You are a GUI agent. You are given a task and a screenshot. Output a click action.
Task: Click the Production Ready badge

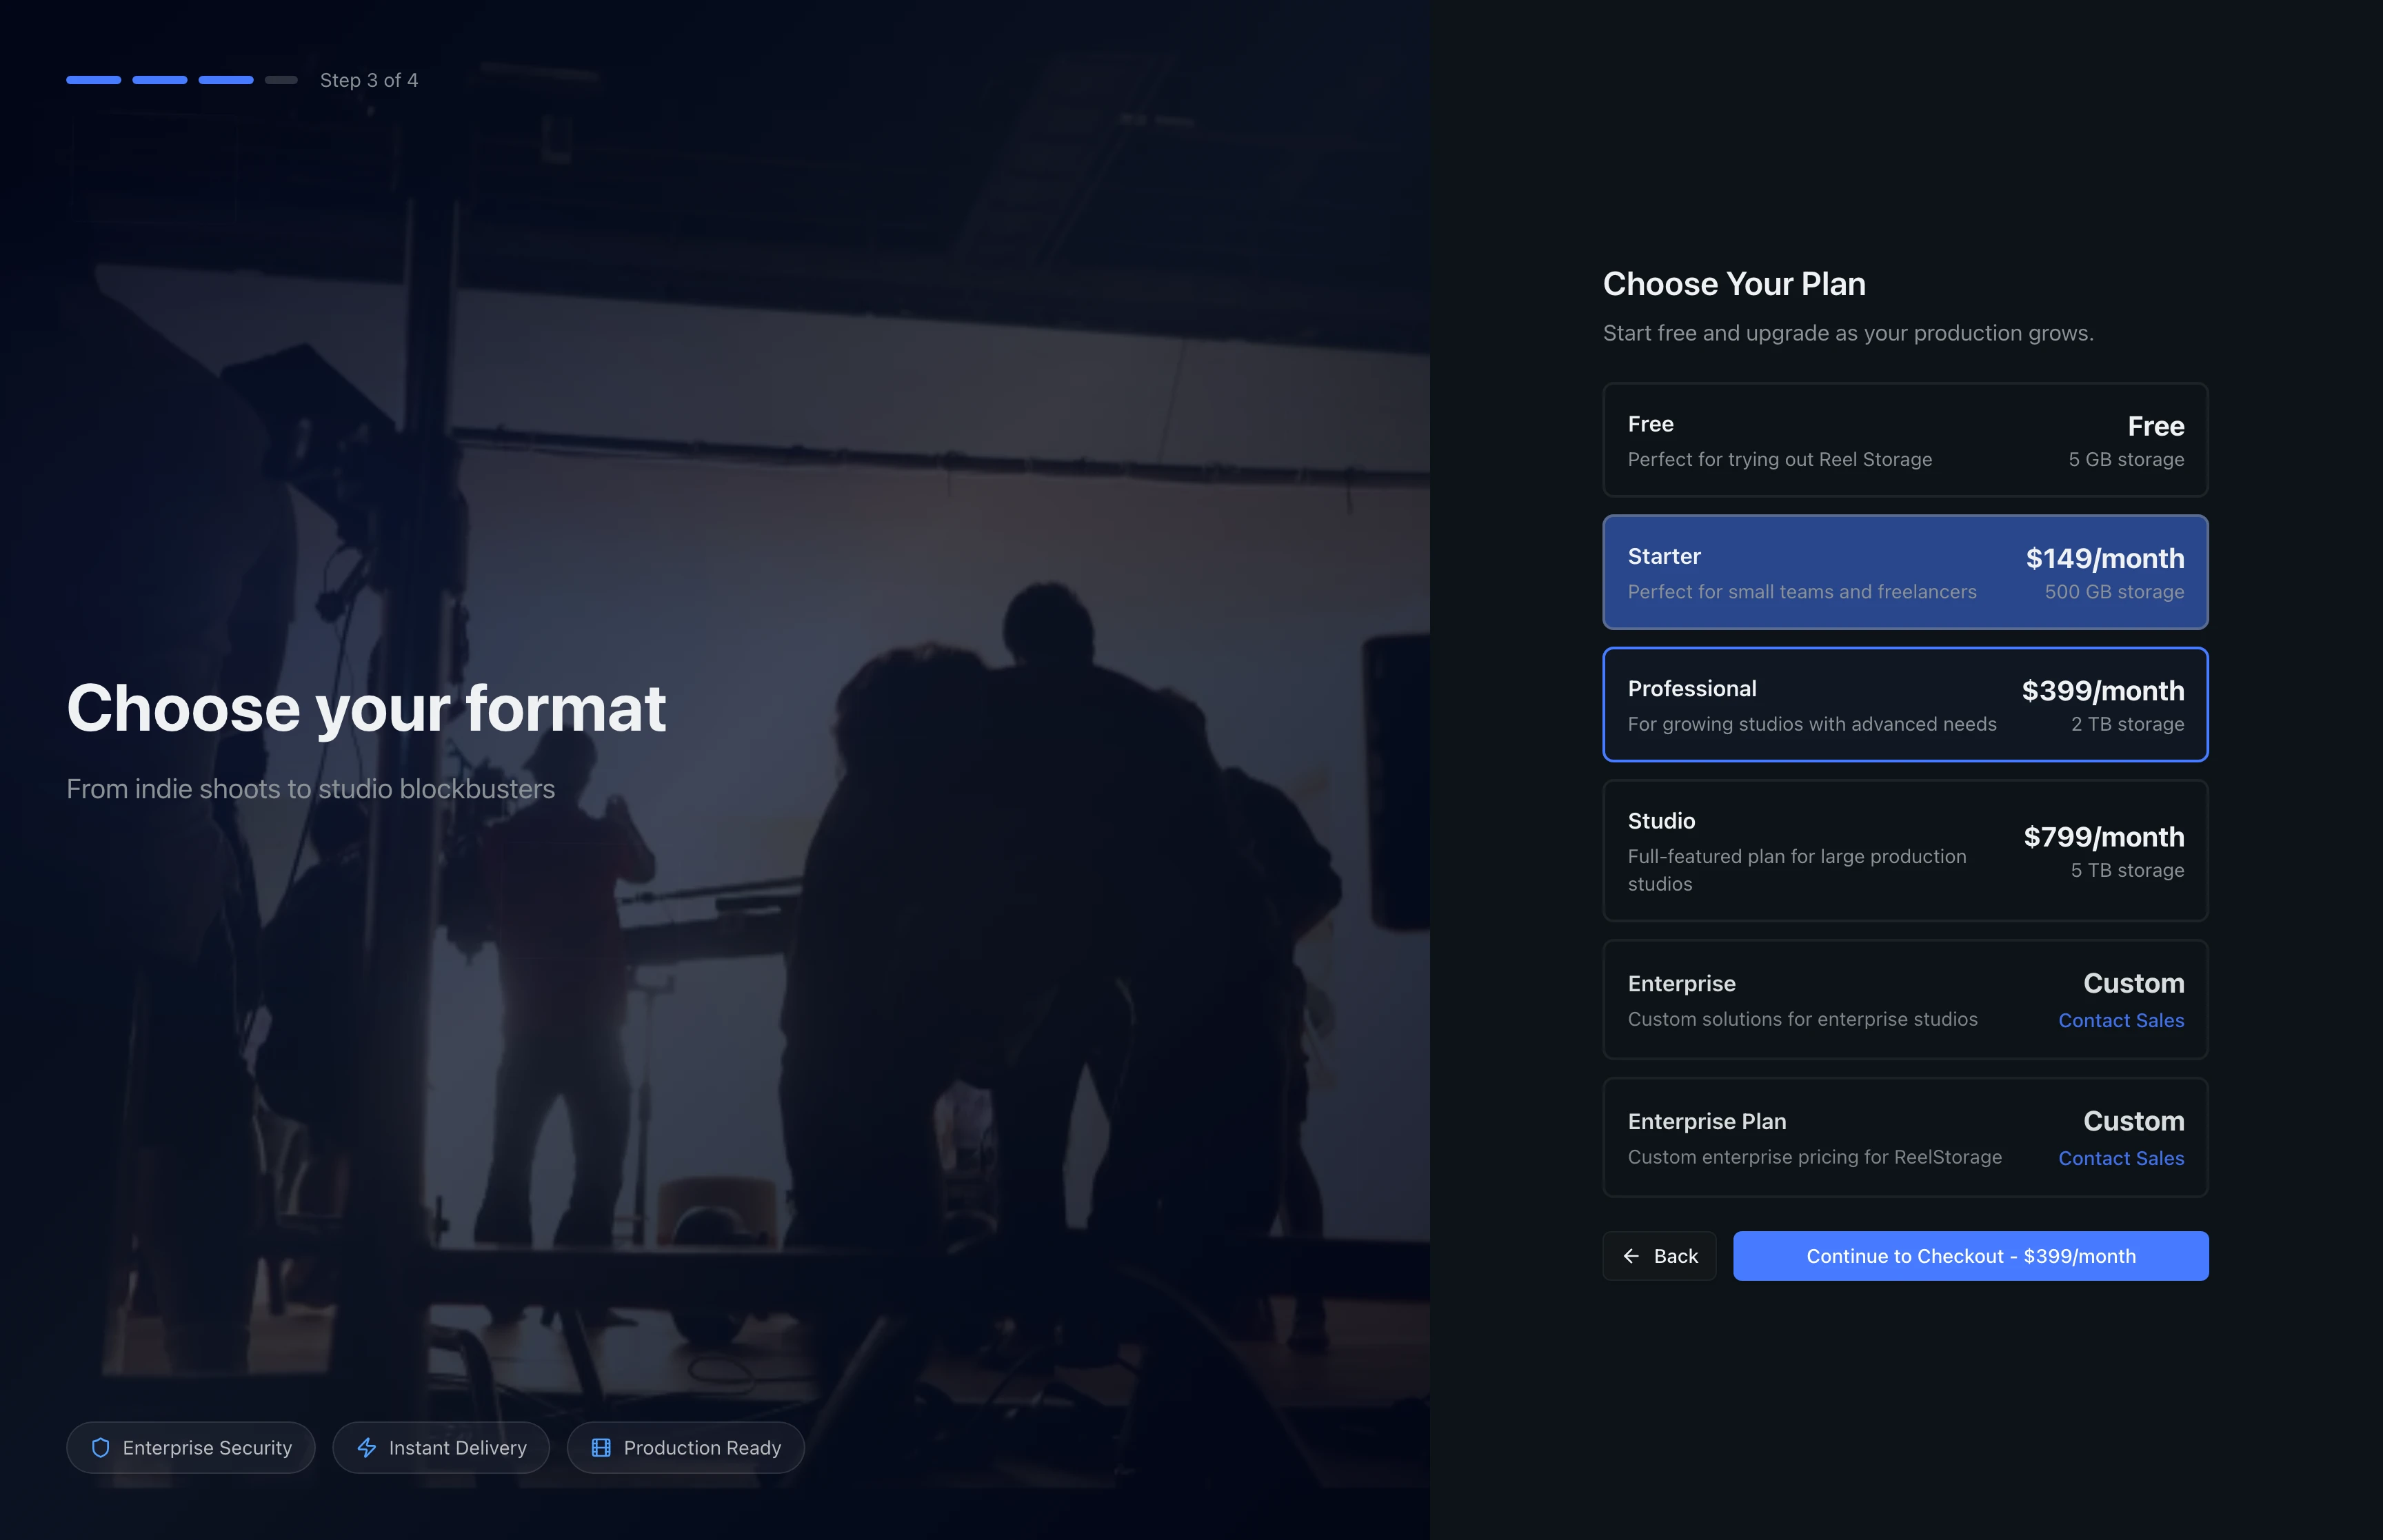click(x=686, y=1447)
